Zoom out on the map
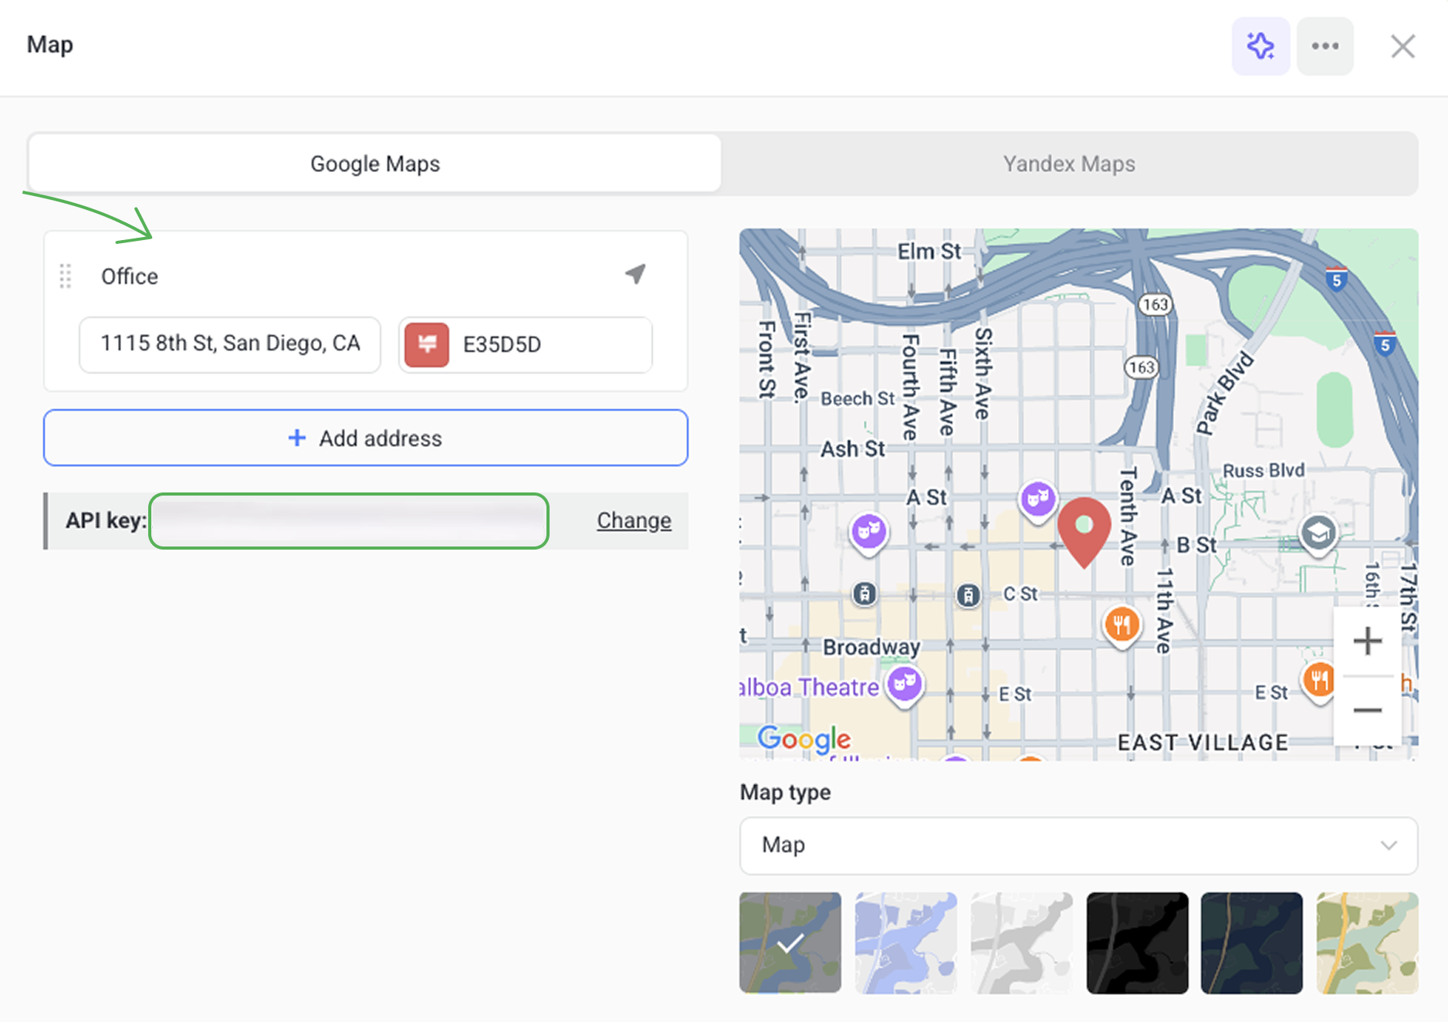The image size is (1448, 1022). pos(1367,710)
